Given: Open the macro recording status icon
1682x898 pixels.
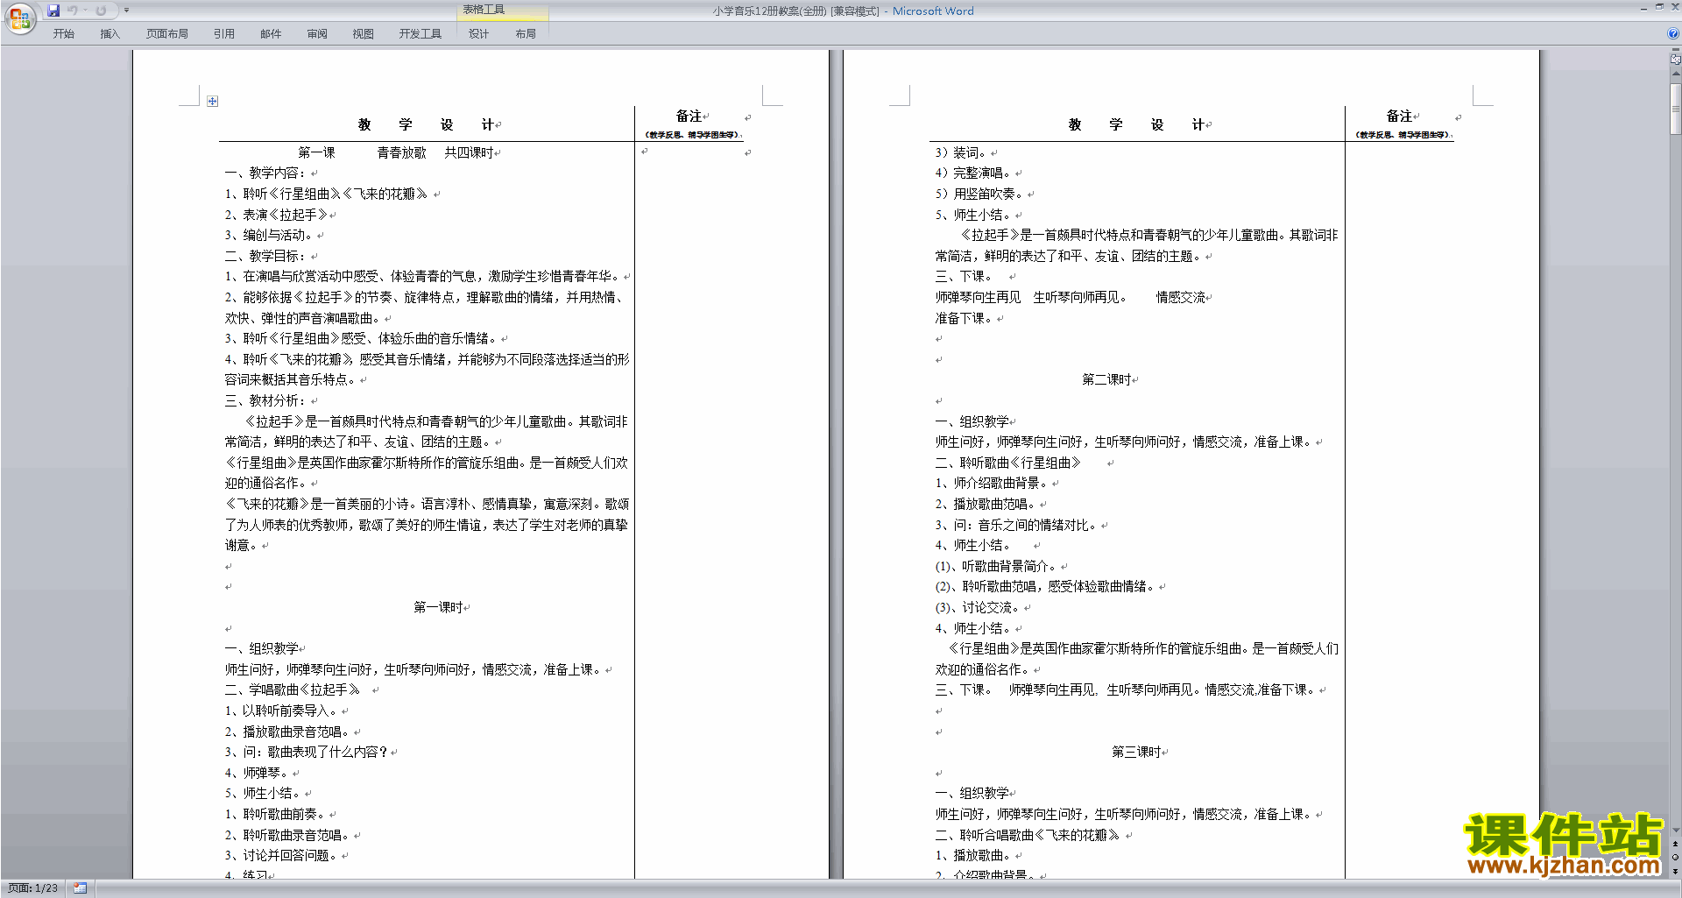Looking at the screenshot, I should click(81, 888).
